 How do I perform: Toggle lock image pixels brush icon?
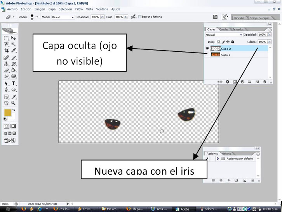(x=223, y=42)
